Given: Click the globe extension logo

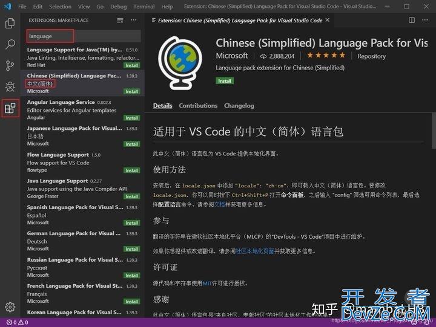Looking at the screenshot, I should (180, 63).
